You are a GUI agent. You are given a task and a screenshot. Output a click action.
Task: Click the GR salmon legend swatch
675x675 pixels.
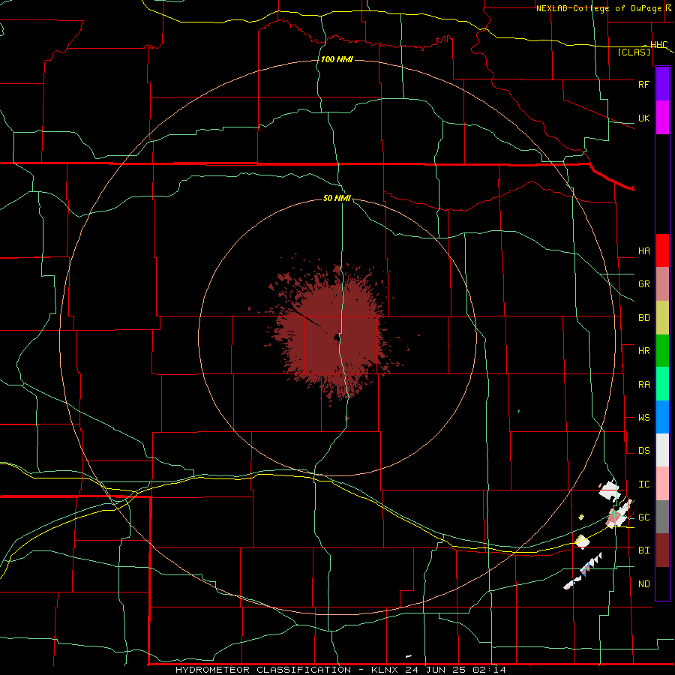(x=662, y=284)
